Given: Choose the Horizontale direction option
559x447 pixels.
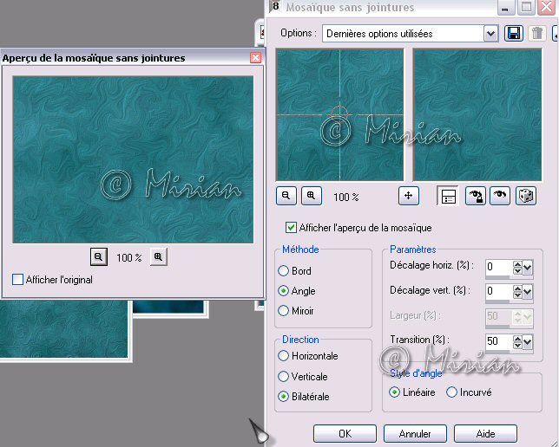Looking at the screenshot, I should pyautogui.click(x=284, y=356).
